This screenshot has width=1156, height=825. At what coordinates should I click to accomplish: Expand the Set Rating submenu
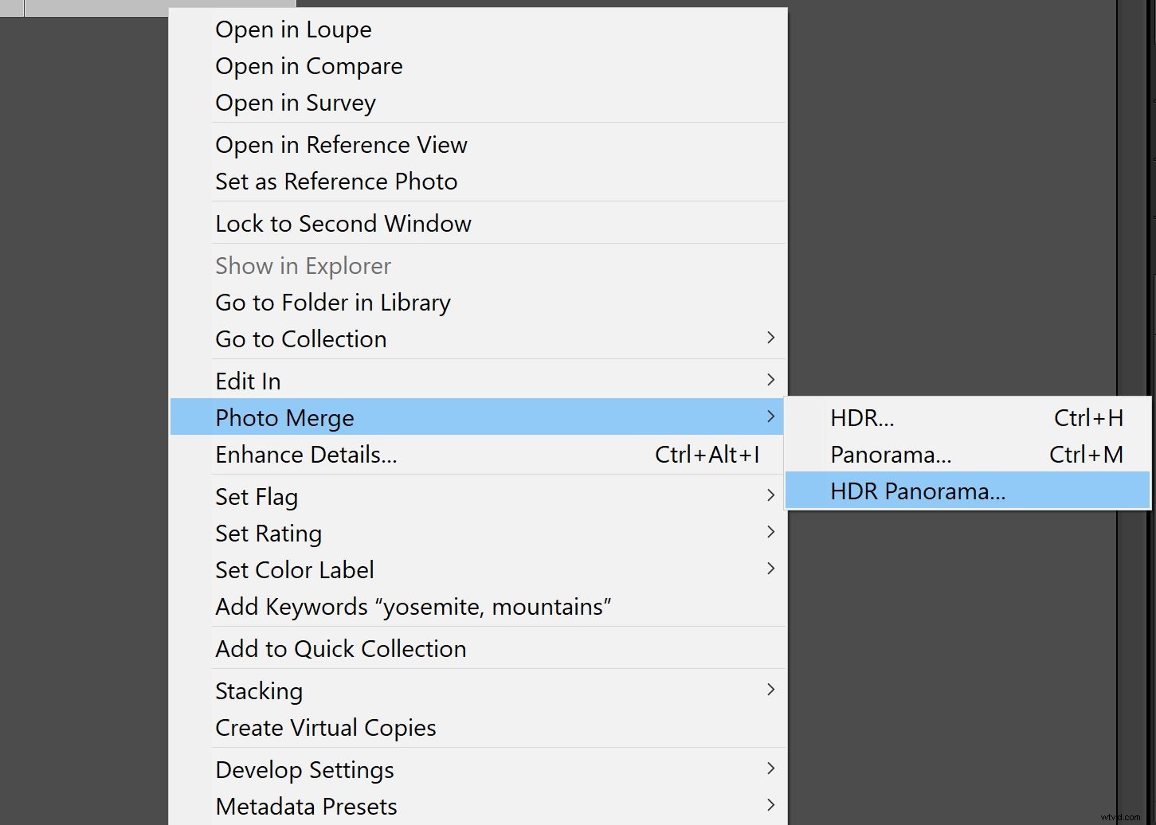tap(268, 533)
